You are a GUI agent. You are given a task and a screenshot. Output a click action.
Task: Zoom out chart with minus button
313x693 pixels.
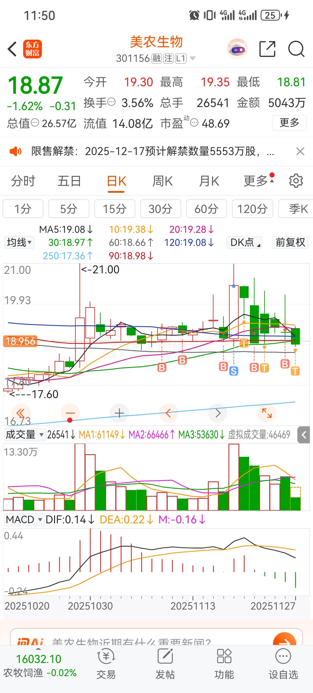[x=70, y=413]
